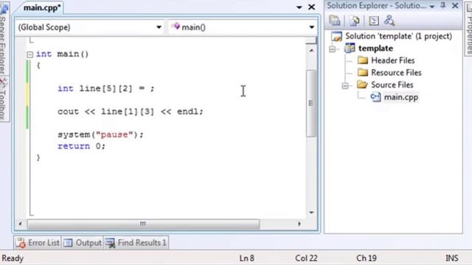Click the template project icon
Image resolution: width=472 pixels, height=265 pixels.
coord(350,48)
